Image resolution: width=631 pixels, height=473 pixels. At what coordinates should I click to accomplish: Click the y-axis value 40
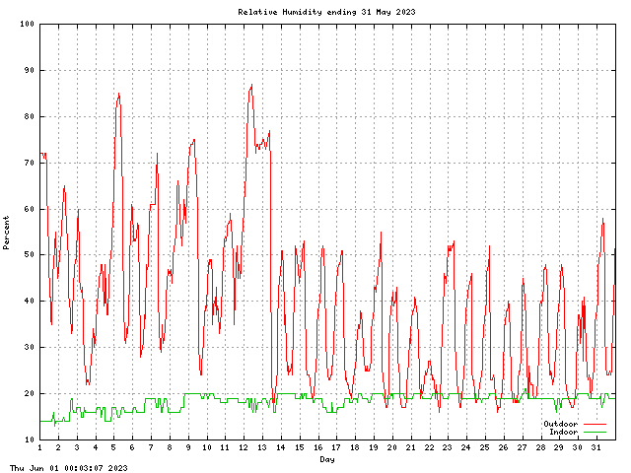[30, 301]
